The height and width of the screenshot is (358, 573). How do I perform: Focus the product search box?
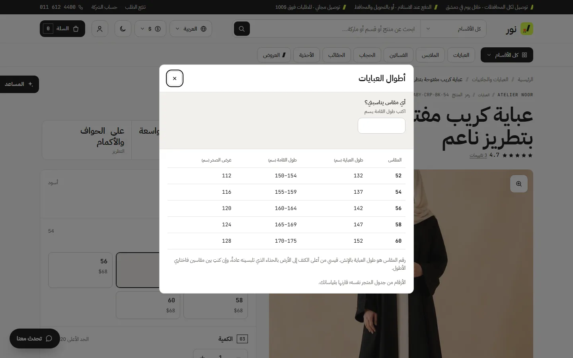pyautogui.click(x=335, y=29)
